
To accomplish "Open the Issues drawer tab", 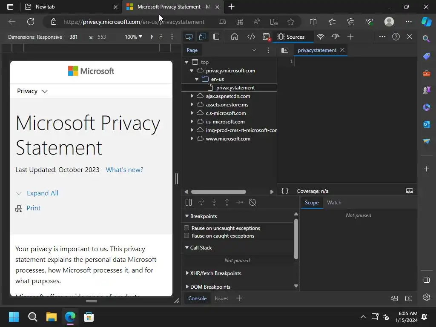I will [x=221, y=298].
